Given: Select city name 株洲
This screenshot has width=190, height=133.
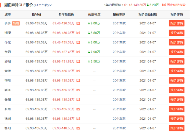Looking at the screenshot, I should pyautogui.click(x=8, y=118).
